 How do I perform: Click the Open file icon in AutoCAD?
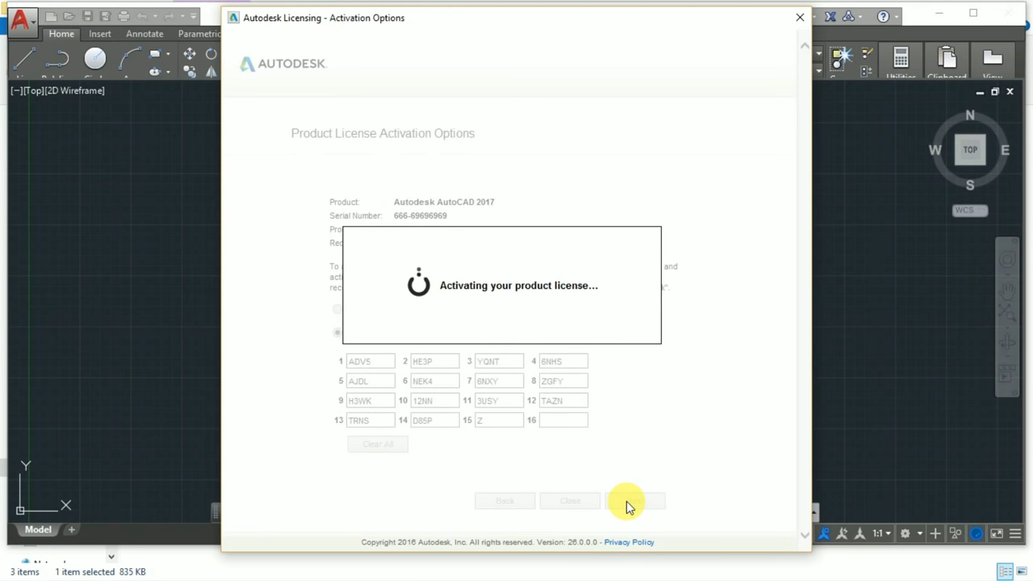[69, 16]
